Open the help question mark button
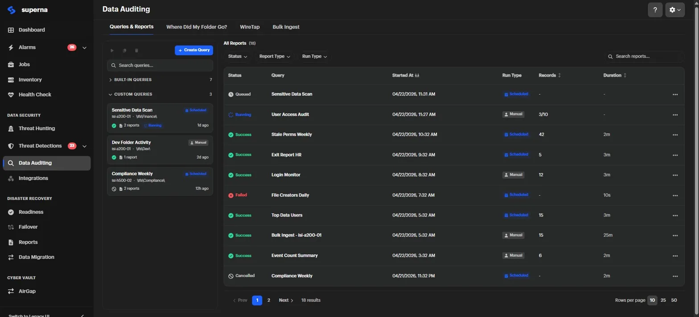Viewport: 699px width, 317px height. (x=655, y=10)
